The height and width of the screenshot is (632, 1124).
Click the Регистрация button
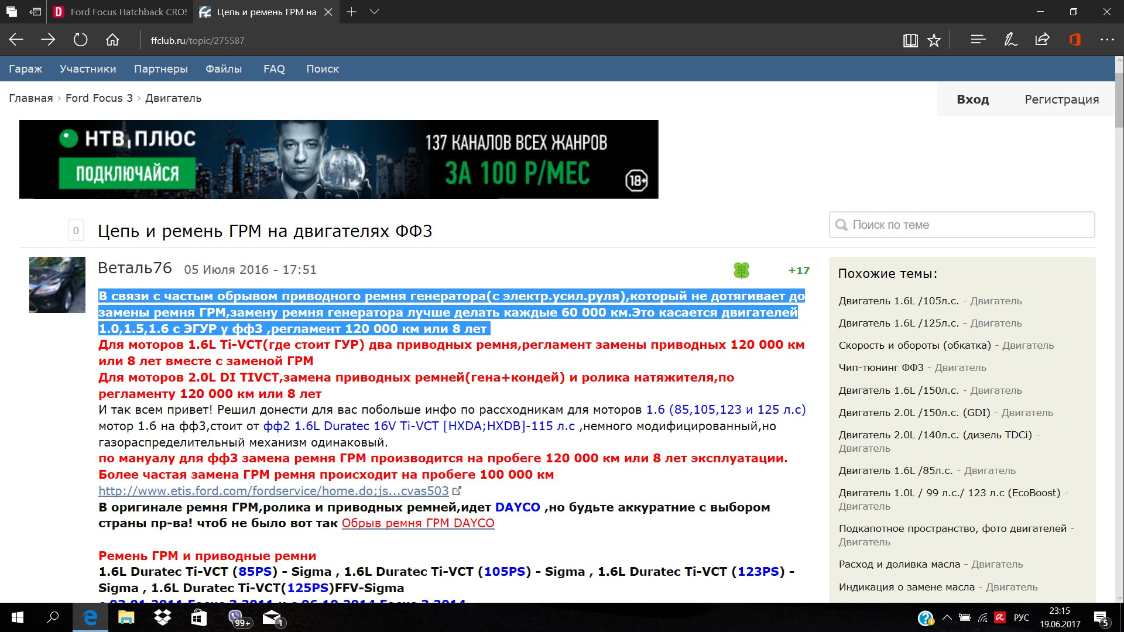[x=1061, y=99]
